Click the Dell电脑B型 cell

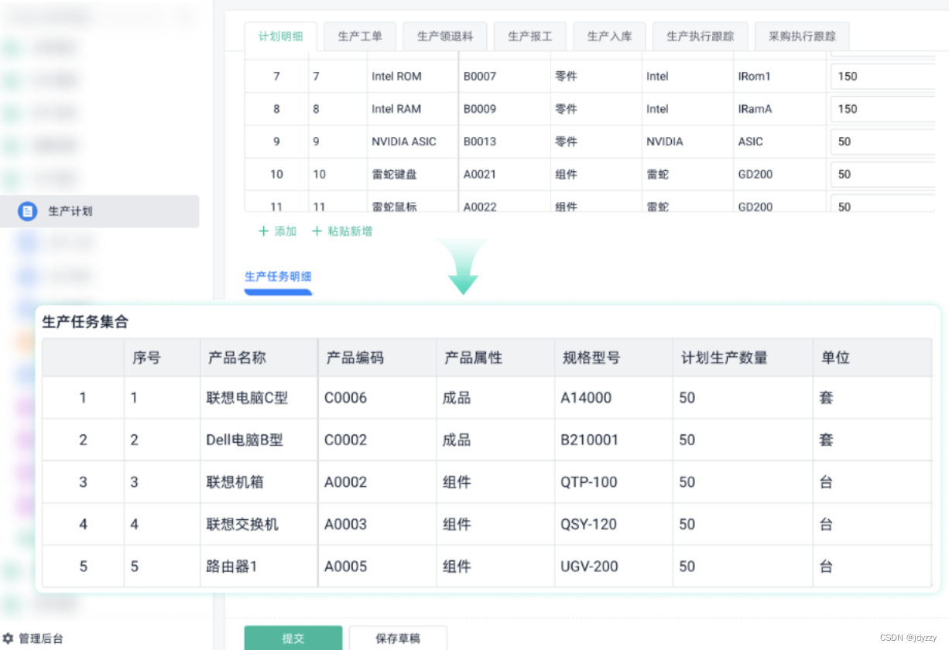(259, 440)
